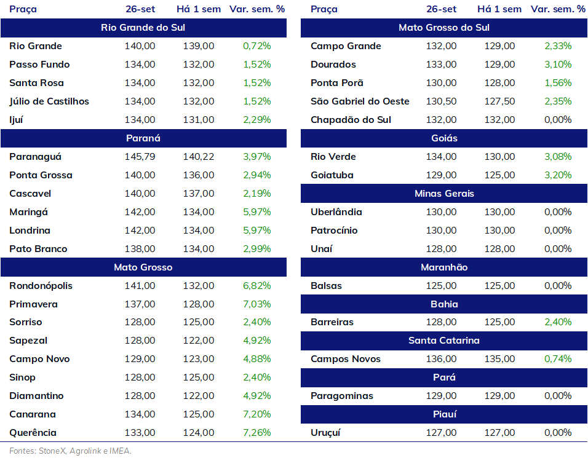588x458 pixels.
Task: Click the Sinop row label
Action: tap(22, 377)
